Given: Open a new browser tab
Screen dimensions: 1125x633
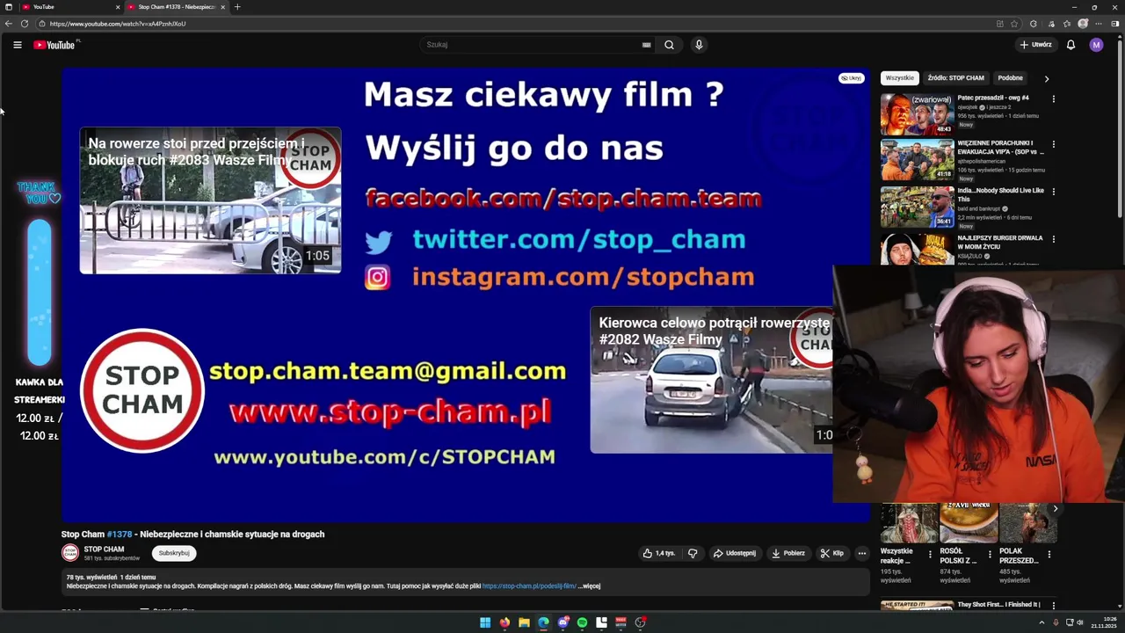Looking at the screenshot, I should point(237,7).
